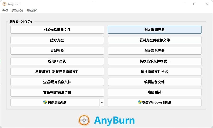
Task: Open 转换音乐文件格式... task
Action: click(155, 61)
